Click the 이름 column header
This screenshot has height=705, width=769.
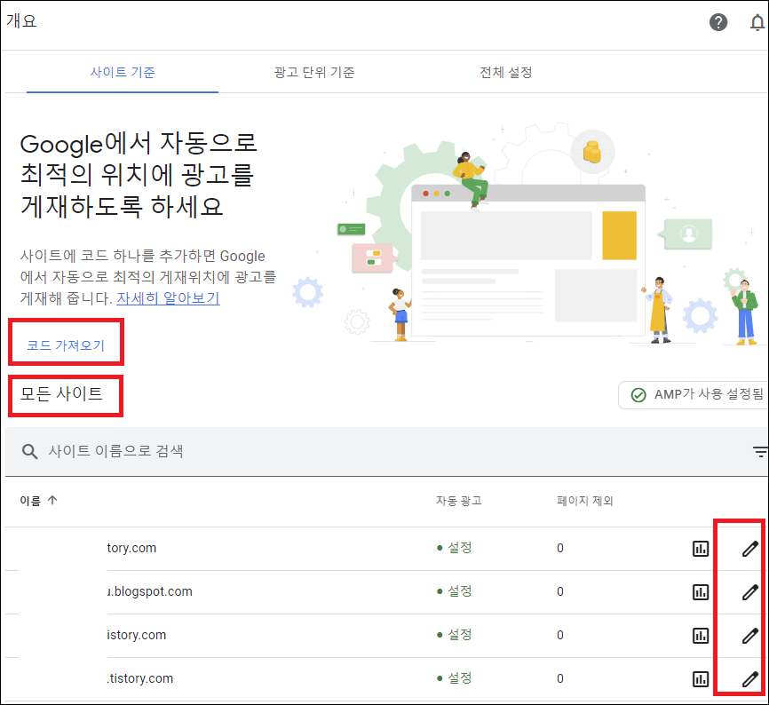[x=30, y=501]
